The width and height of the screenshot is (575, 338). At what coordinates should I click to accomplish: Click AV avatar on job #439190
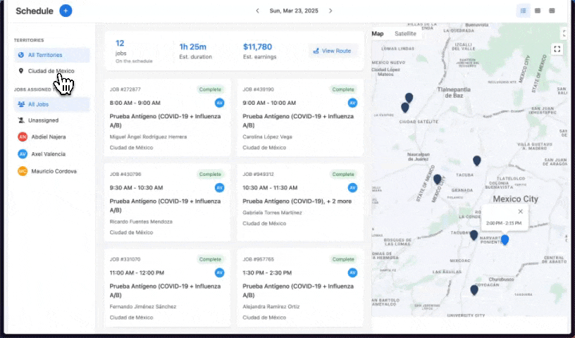point(353,103)
